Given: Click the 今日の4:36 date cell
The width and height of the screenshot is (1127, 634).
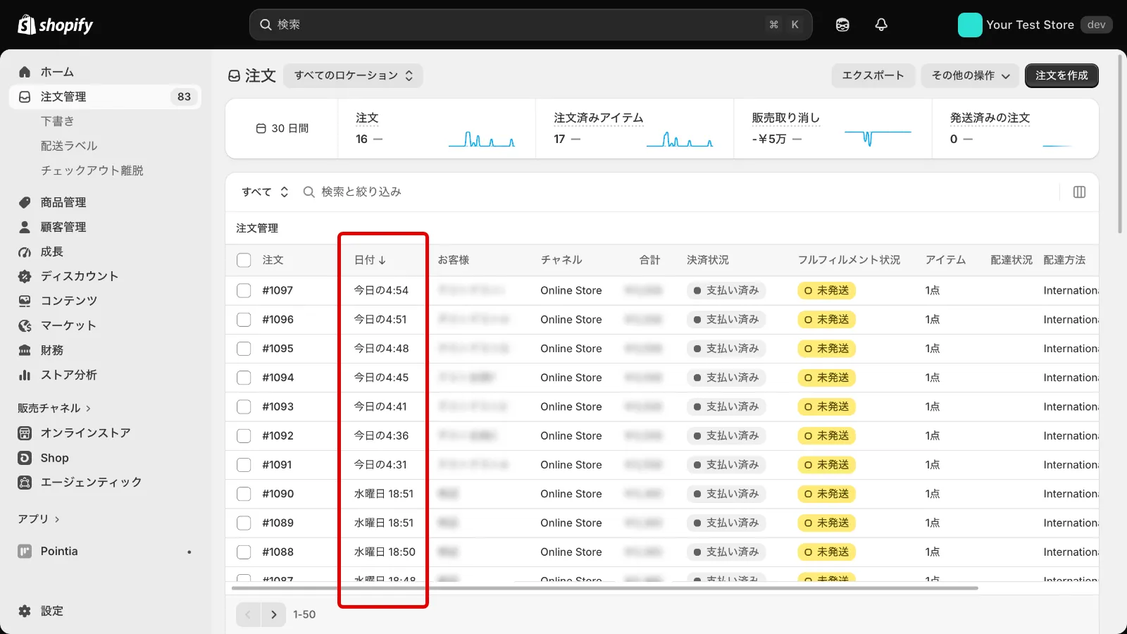Looking at the screenshot, I should 381,436.
